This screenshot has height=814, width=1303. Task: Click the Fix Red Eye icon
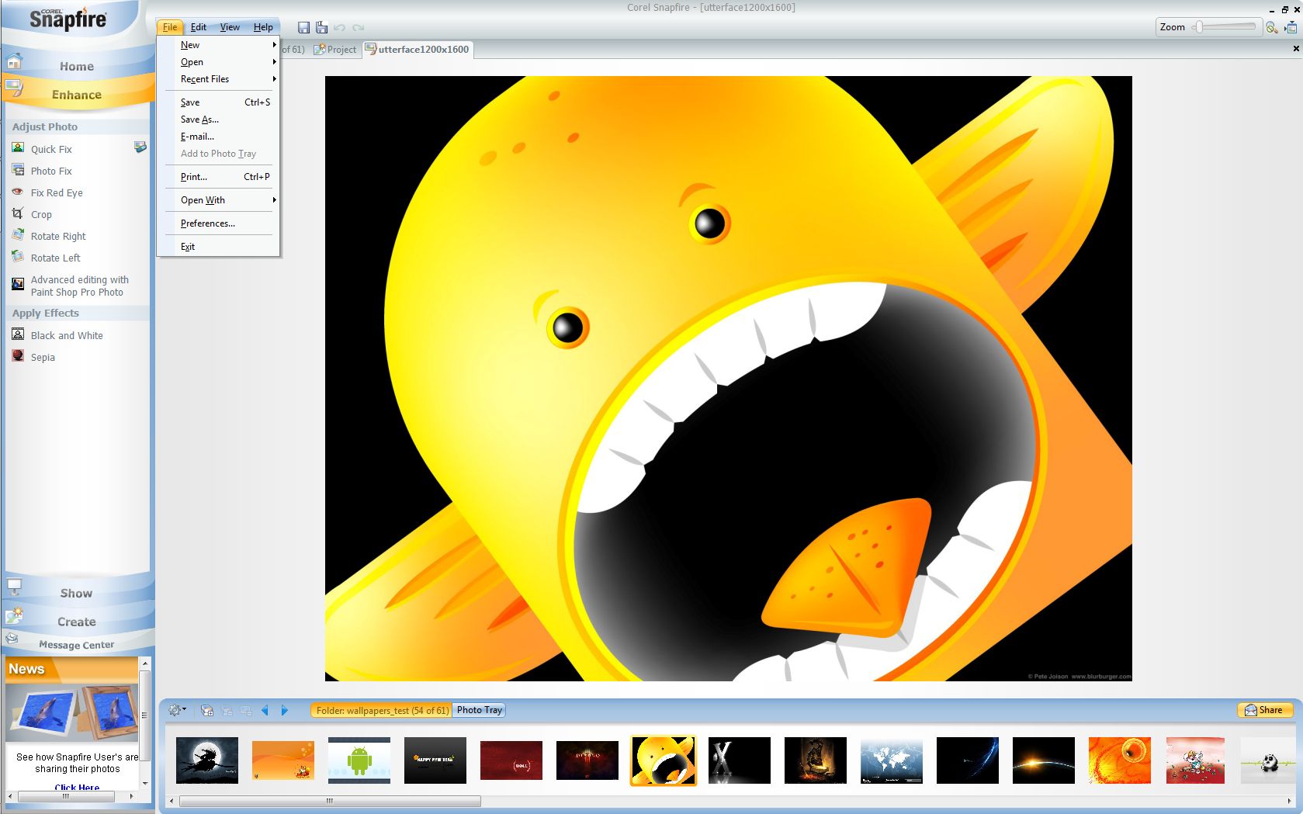[x=18, y=192]
